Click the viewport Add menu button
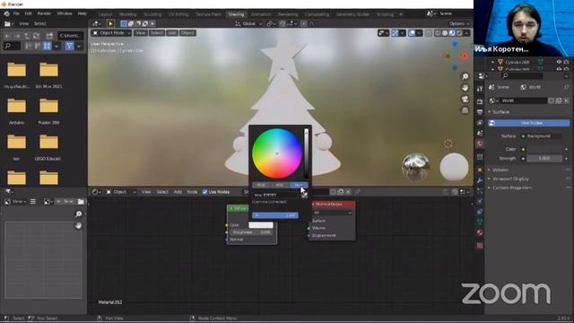This screenshot has width=574, height=323. click(x=172, y=33)
